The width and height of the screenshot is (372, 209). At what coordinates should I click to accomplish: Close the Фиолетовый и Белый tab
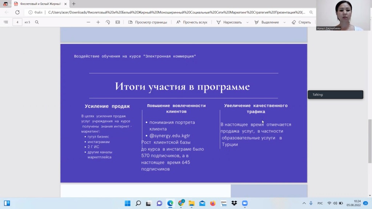click(65, 4)
